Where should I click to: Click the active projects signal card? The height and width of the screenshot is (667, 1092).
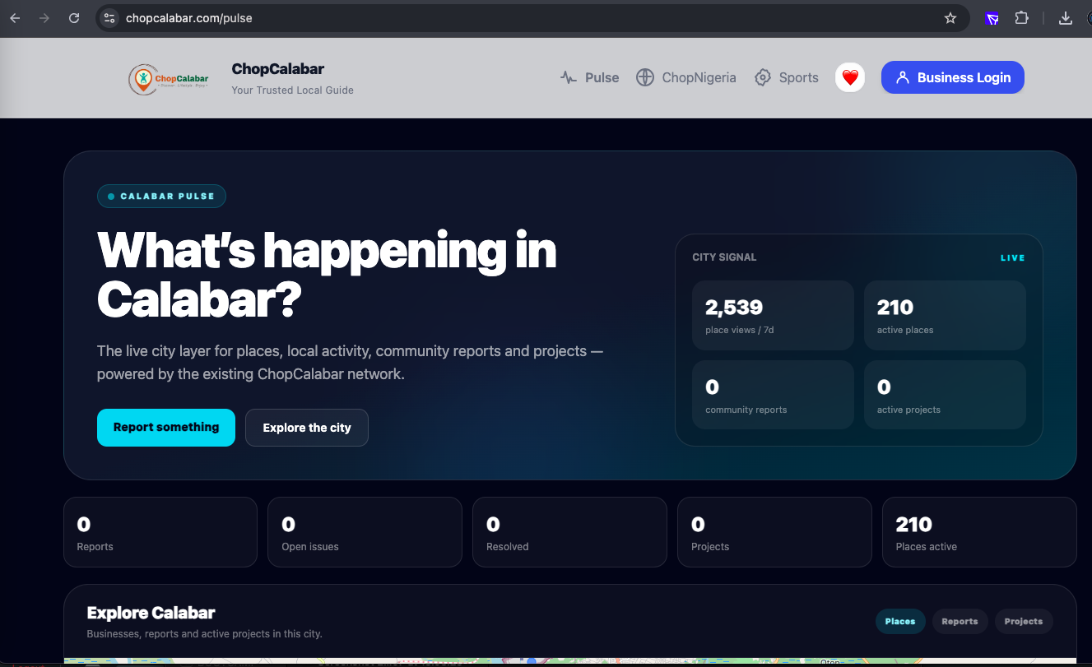point(945,395)
